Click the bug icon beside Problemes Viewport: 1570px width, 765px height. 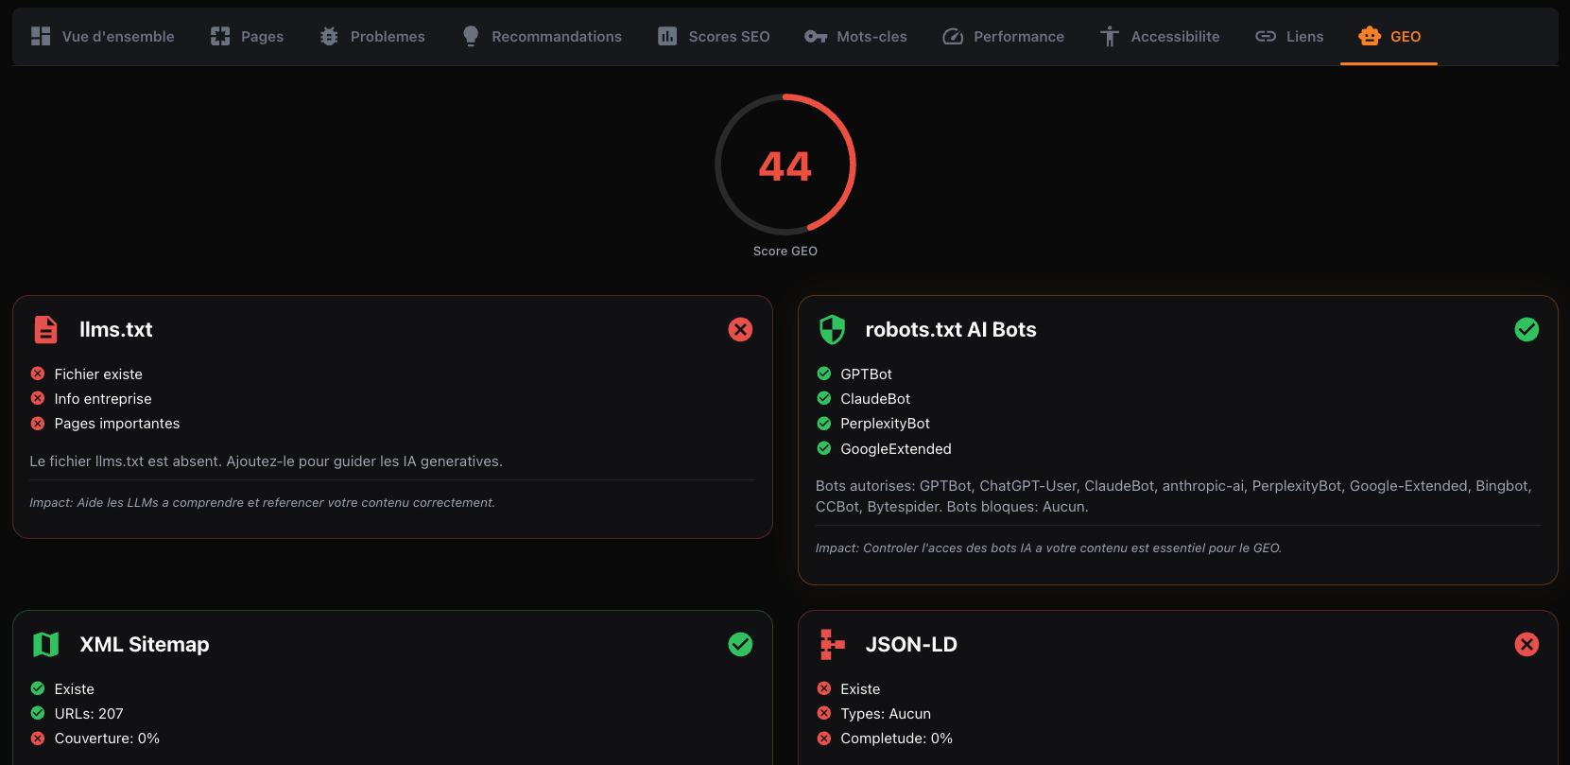point(329,36)
